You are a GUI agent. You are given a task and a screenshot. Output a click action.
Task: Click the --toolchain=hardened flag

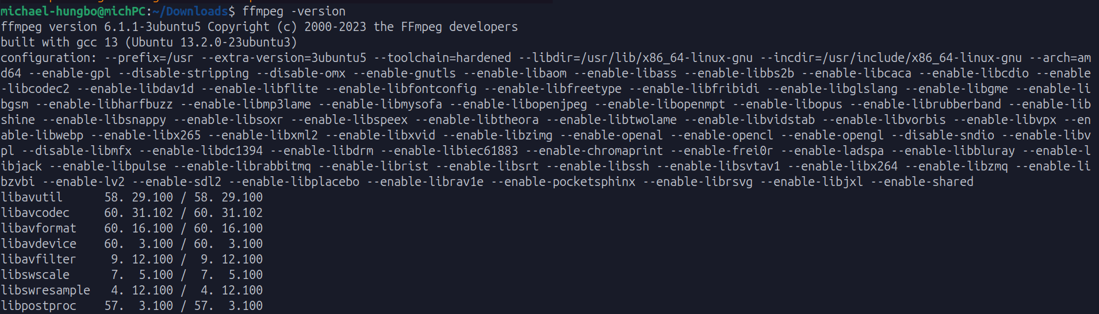(x=442, y=58)
